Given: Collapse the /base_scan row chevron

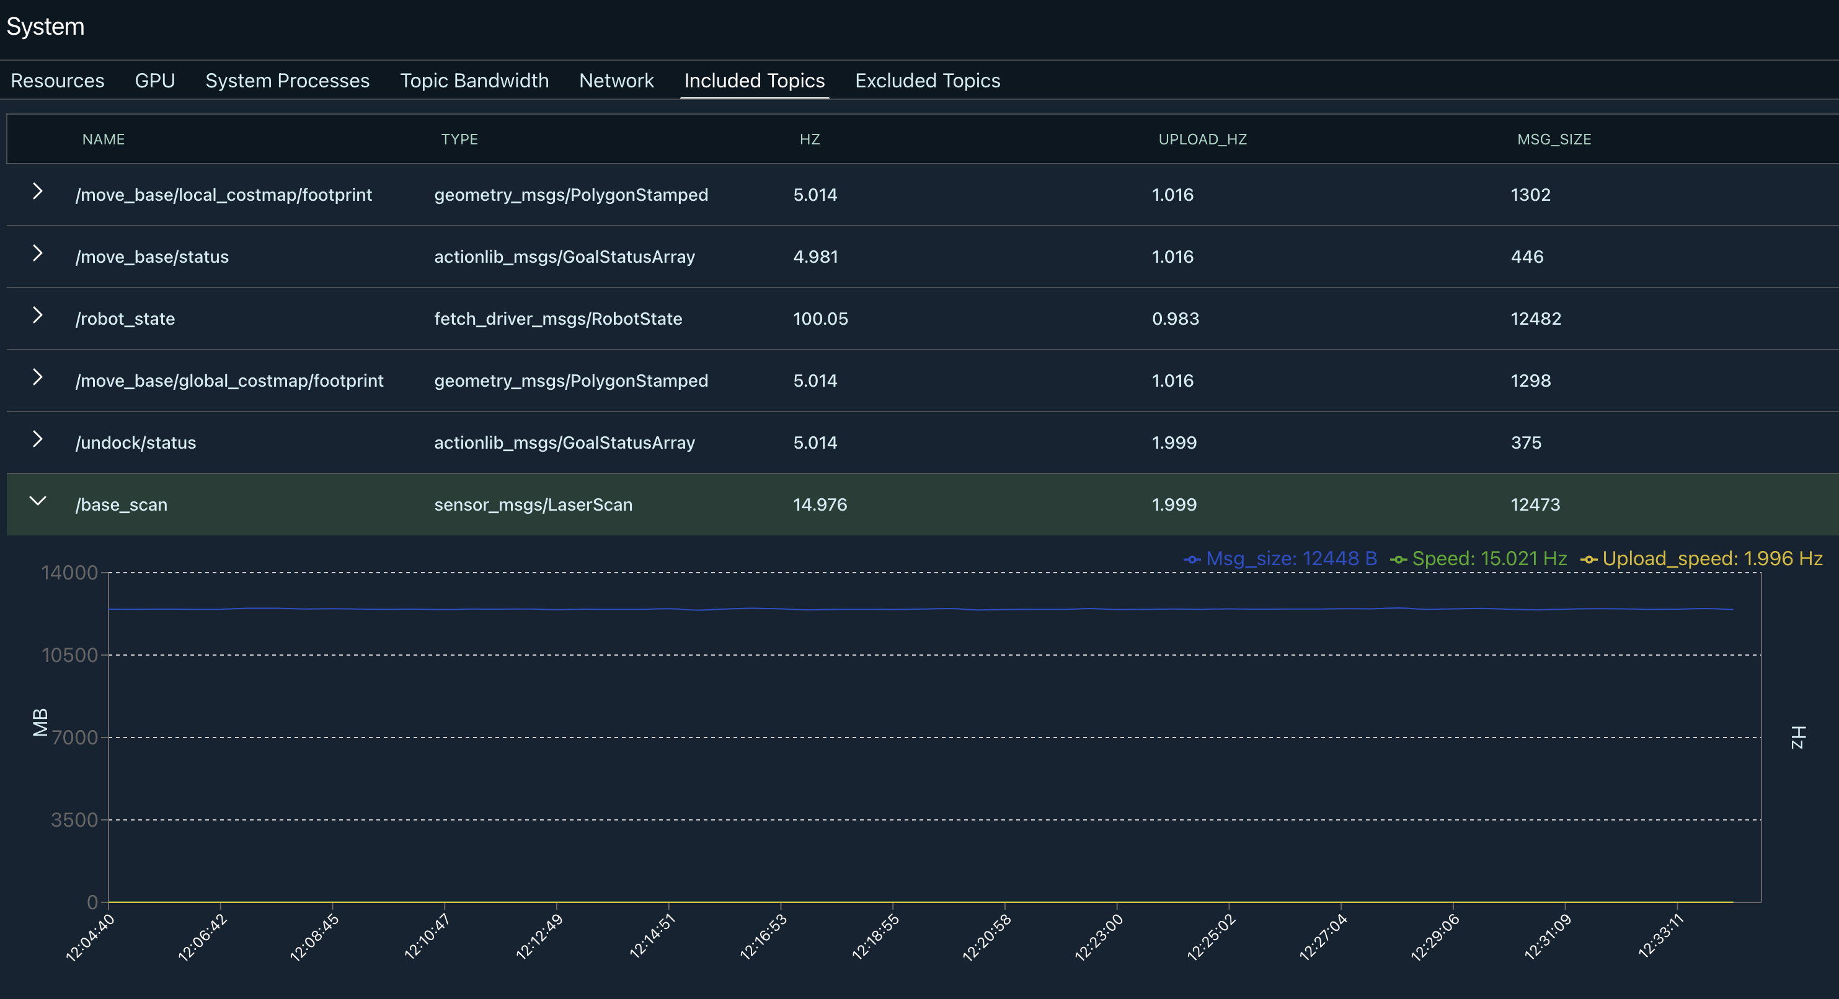Looking at the screenshot, I should (38, 501).
